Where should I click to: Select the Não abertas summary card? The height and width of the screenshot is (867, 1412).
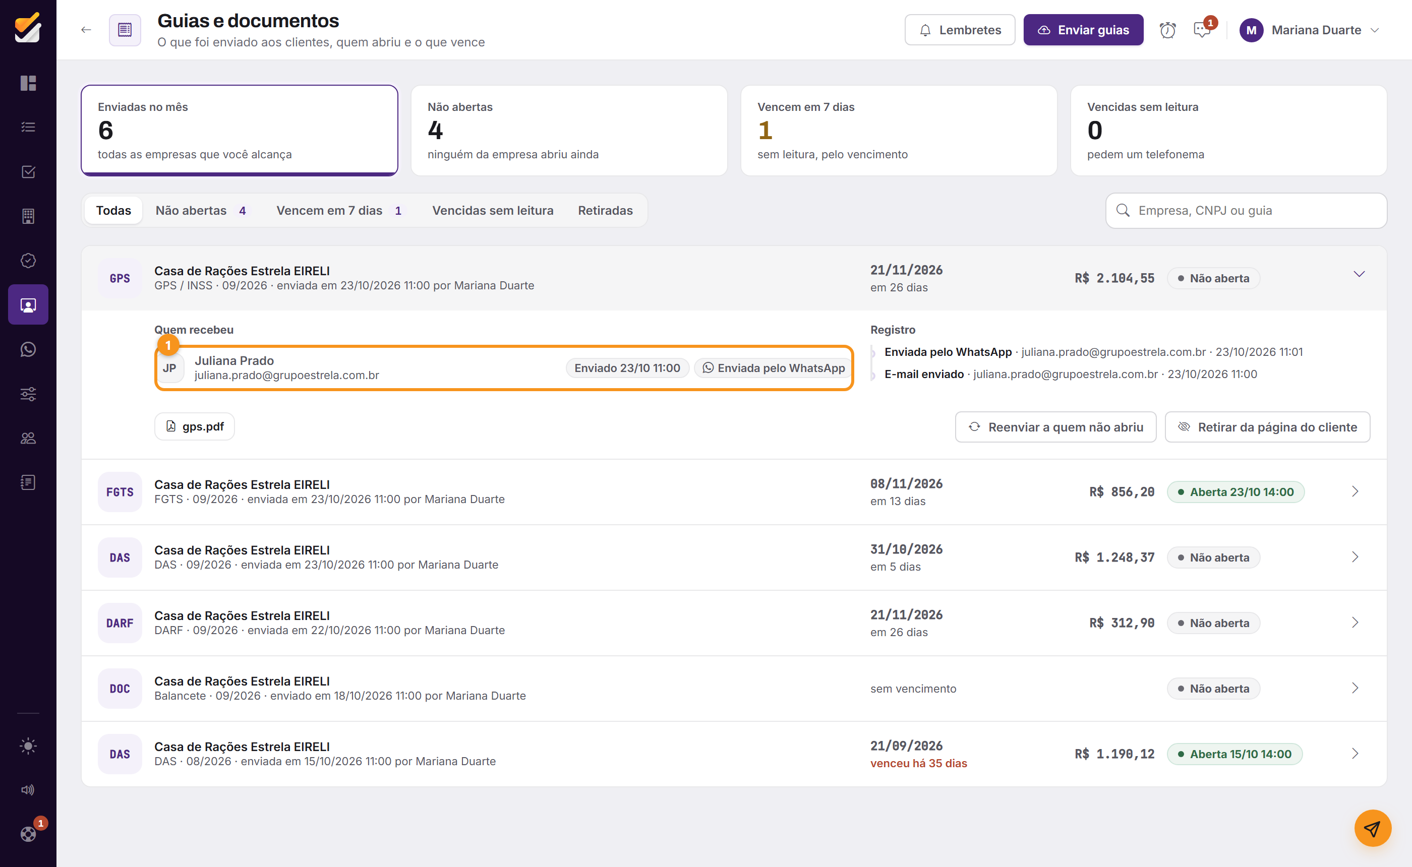(569, 130)
